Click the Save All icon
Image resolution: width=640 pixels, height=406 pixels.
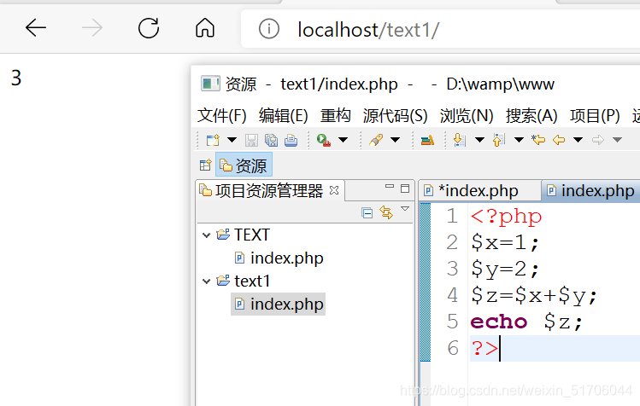[x=271, y=140]
